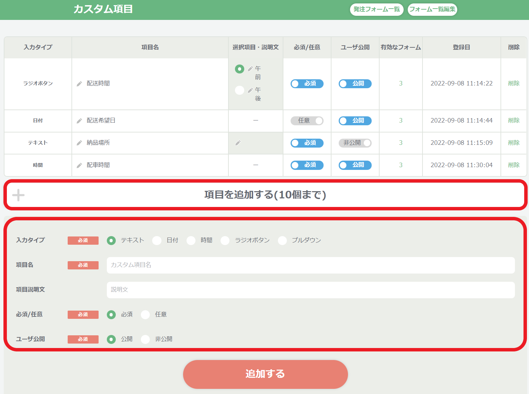The height and width of the screenshot is (394, 529).
Task: Choose プルダウン as input type
Action: (282, 241)
